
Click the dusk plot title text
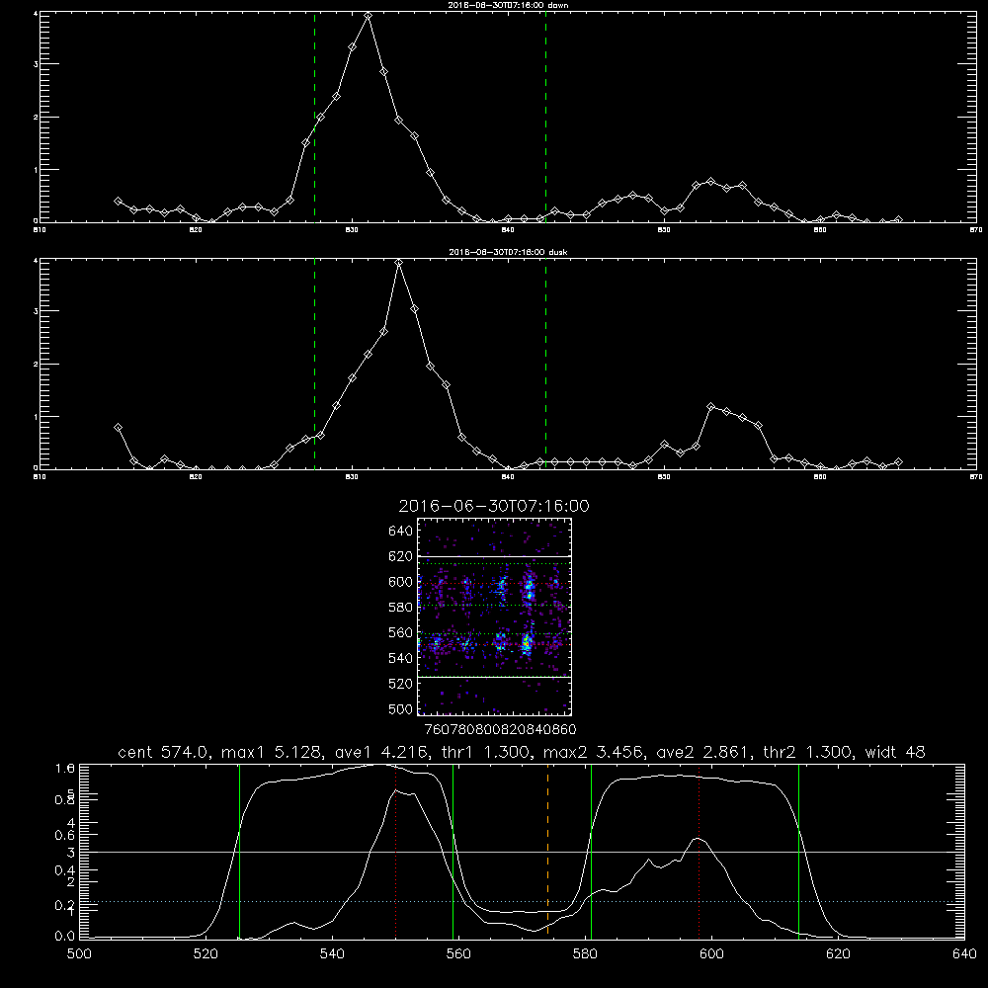point(508,252)
